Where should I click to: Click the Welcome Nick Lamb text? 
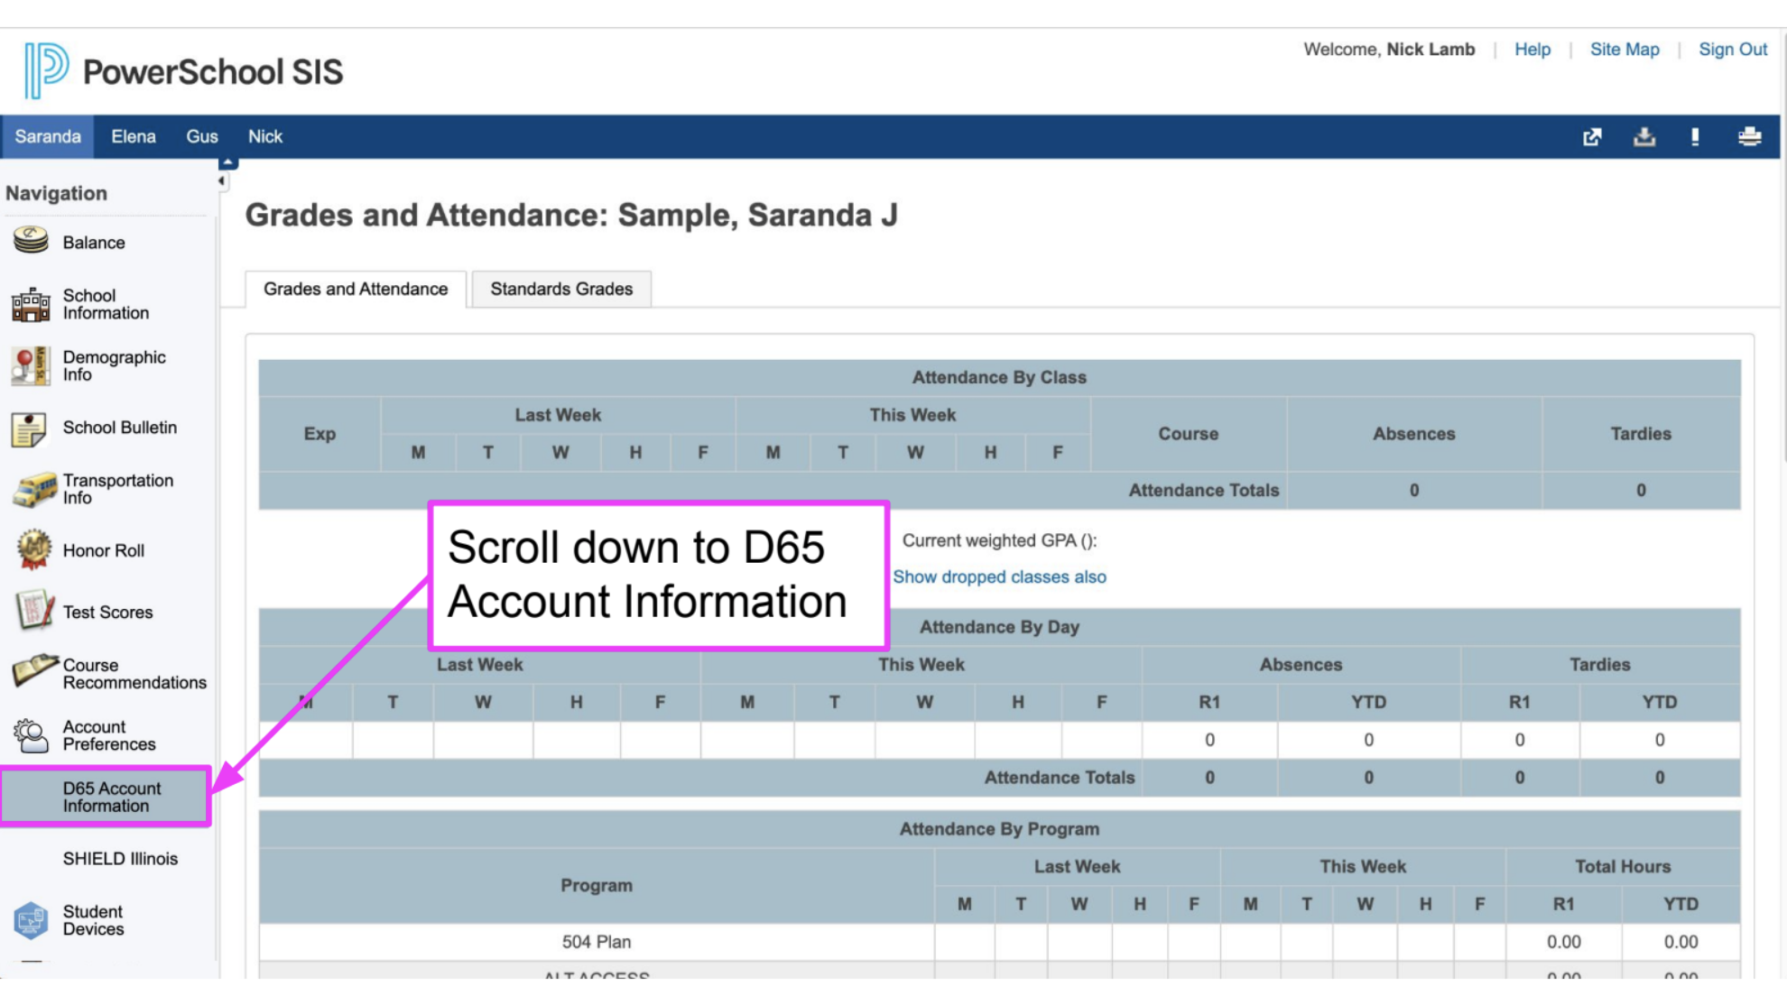(x=1389, y=50)
